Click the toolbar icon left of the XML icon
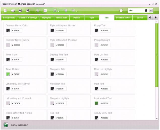 pyautogui.click(x=38, y=10)
